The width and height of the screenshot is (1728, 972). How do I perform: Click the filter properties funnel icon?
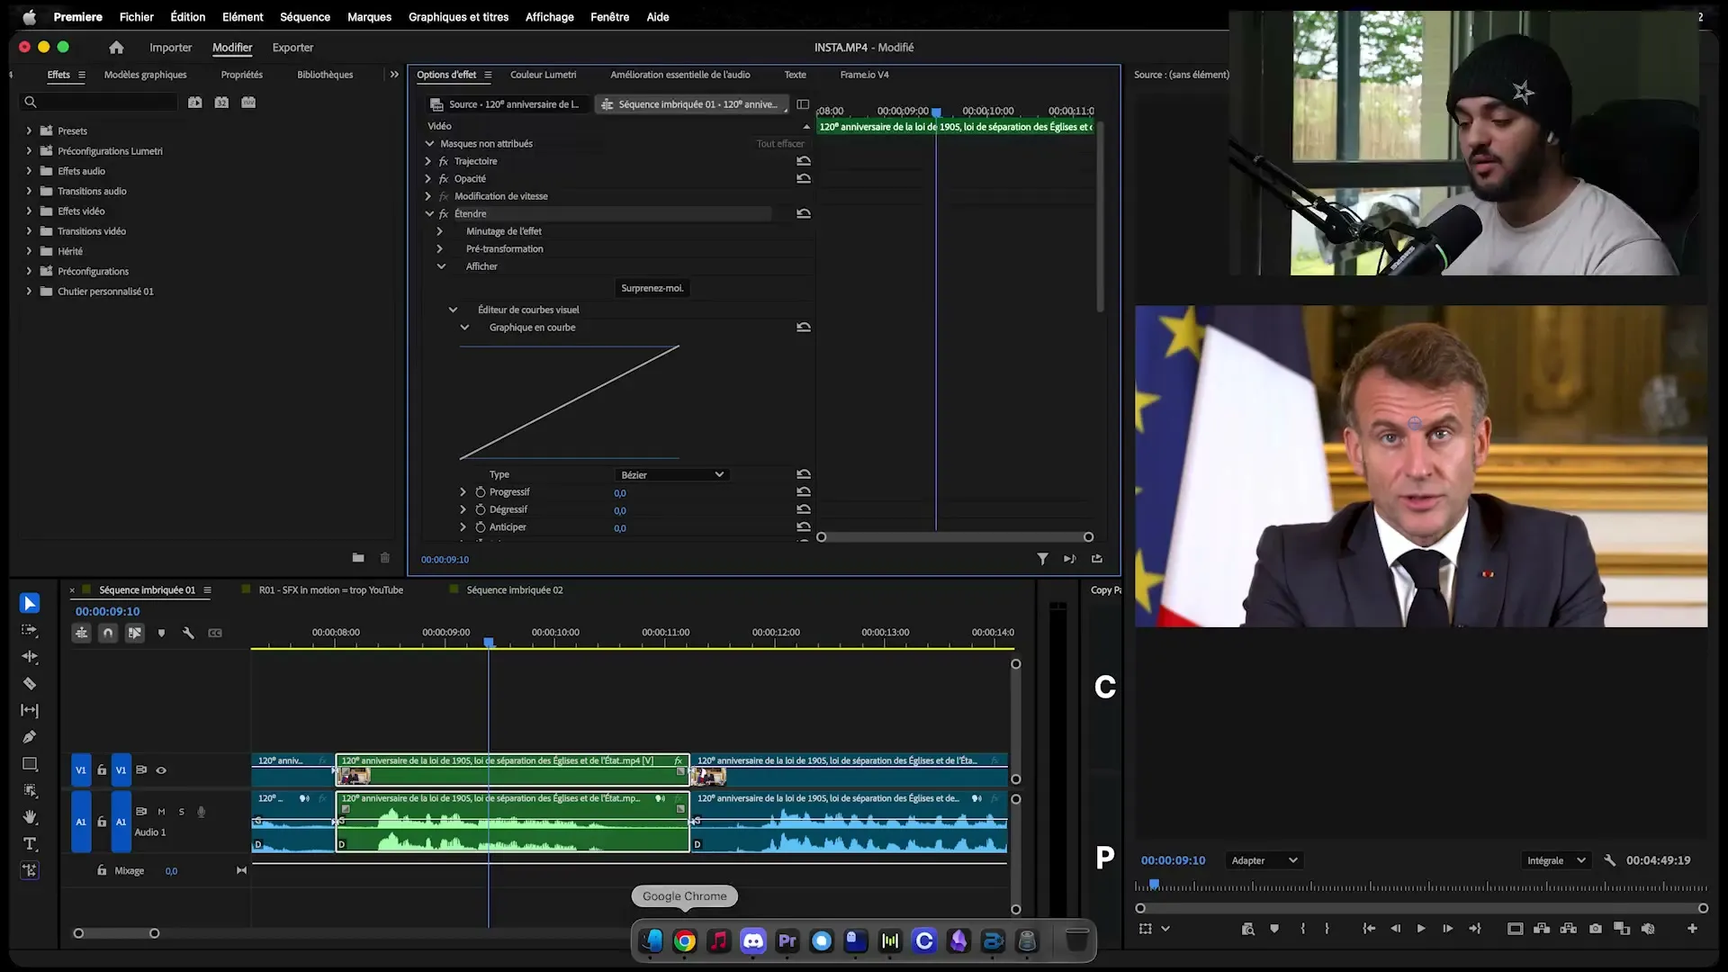1042,559
